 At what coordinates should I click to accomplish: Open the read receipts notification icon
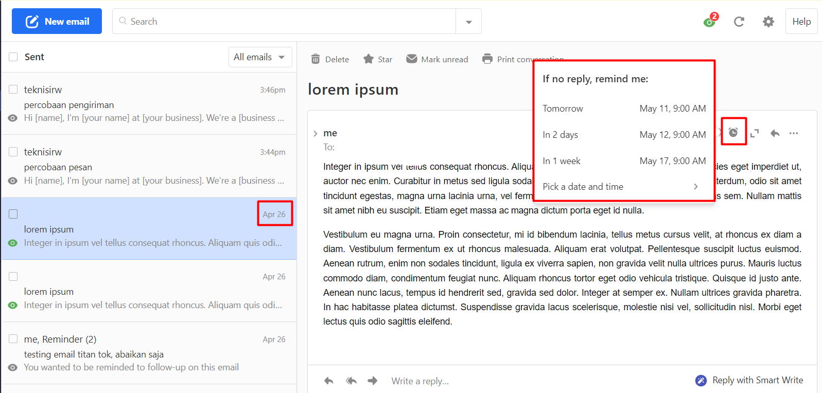[x=710, y=22]
